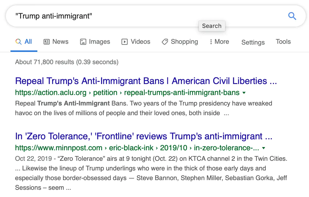The width and height of the screenshot is (309, 197).
Task: Go to the Shopping results tab
Action: click(x=184, y=42)
